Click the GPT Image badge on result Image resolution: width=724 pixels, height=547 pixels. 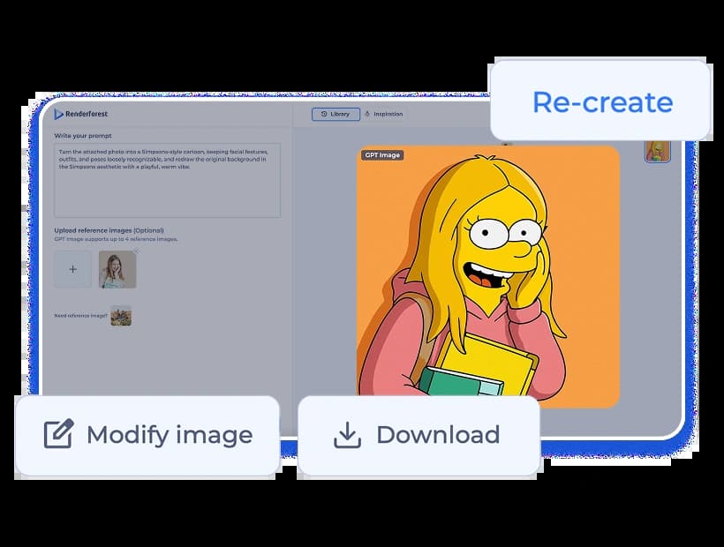point(381,155)
